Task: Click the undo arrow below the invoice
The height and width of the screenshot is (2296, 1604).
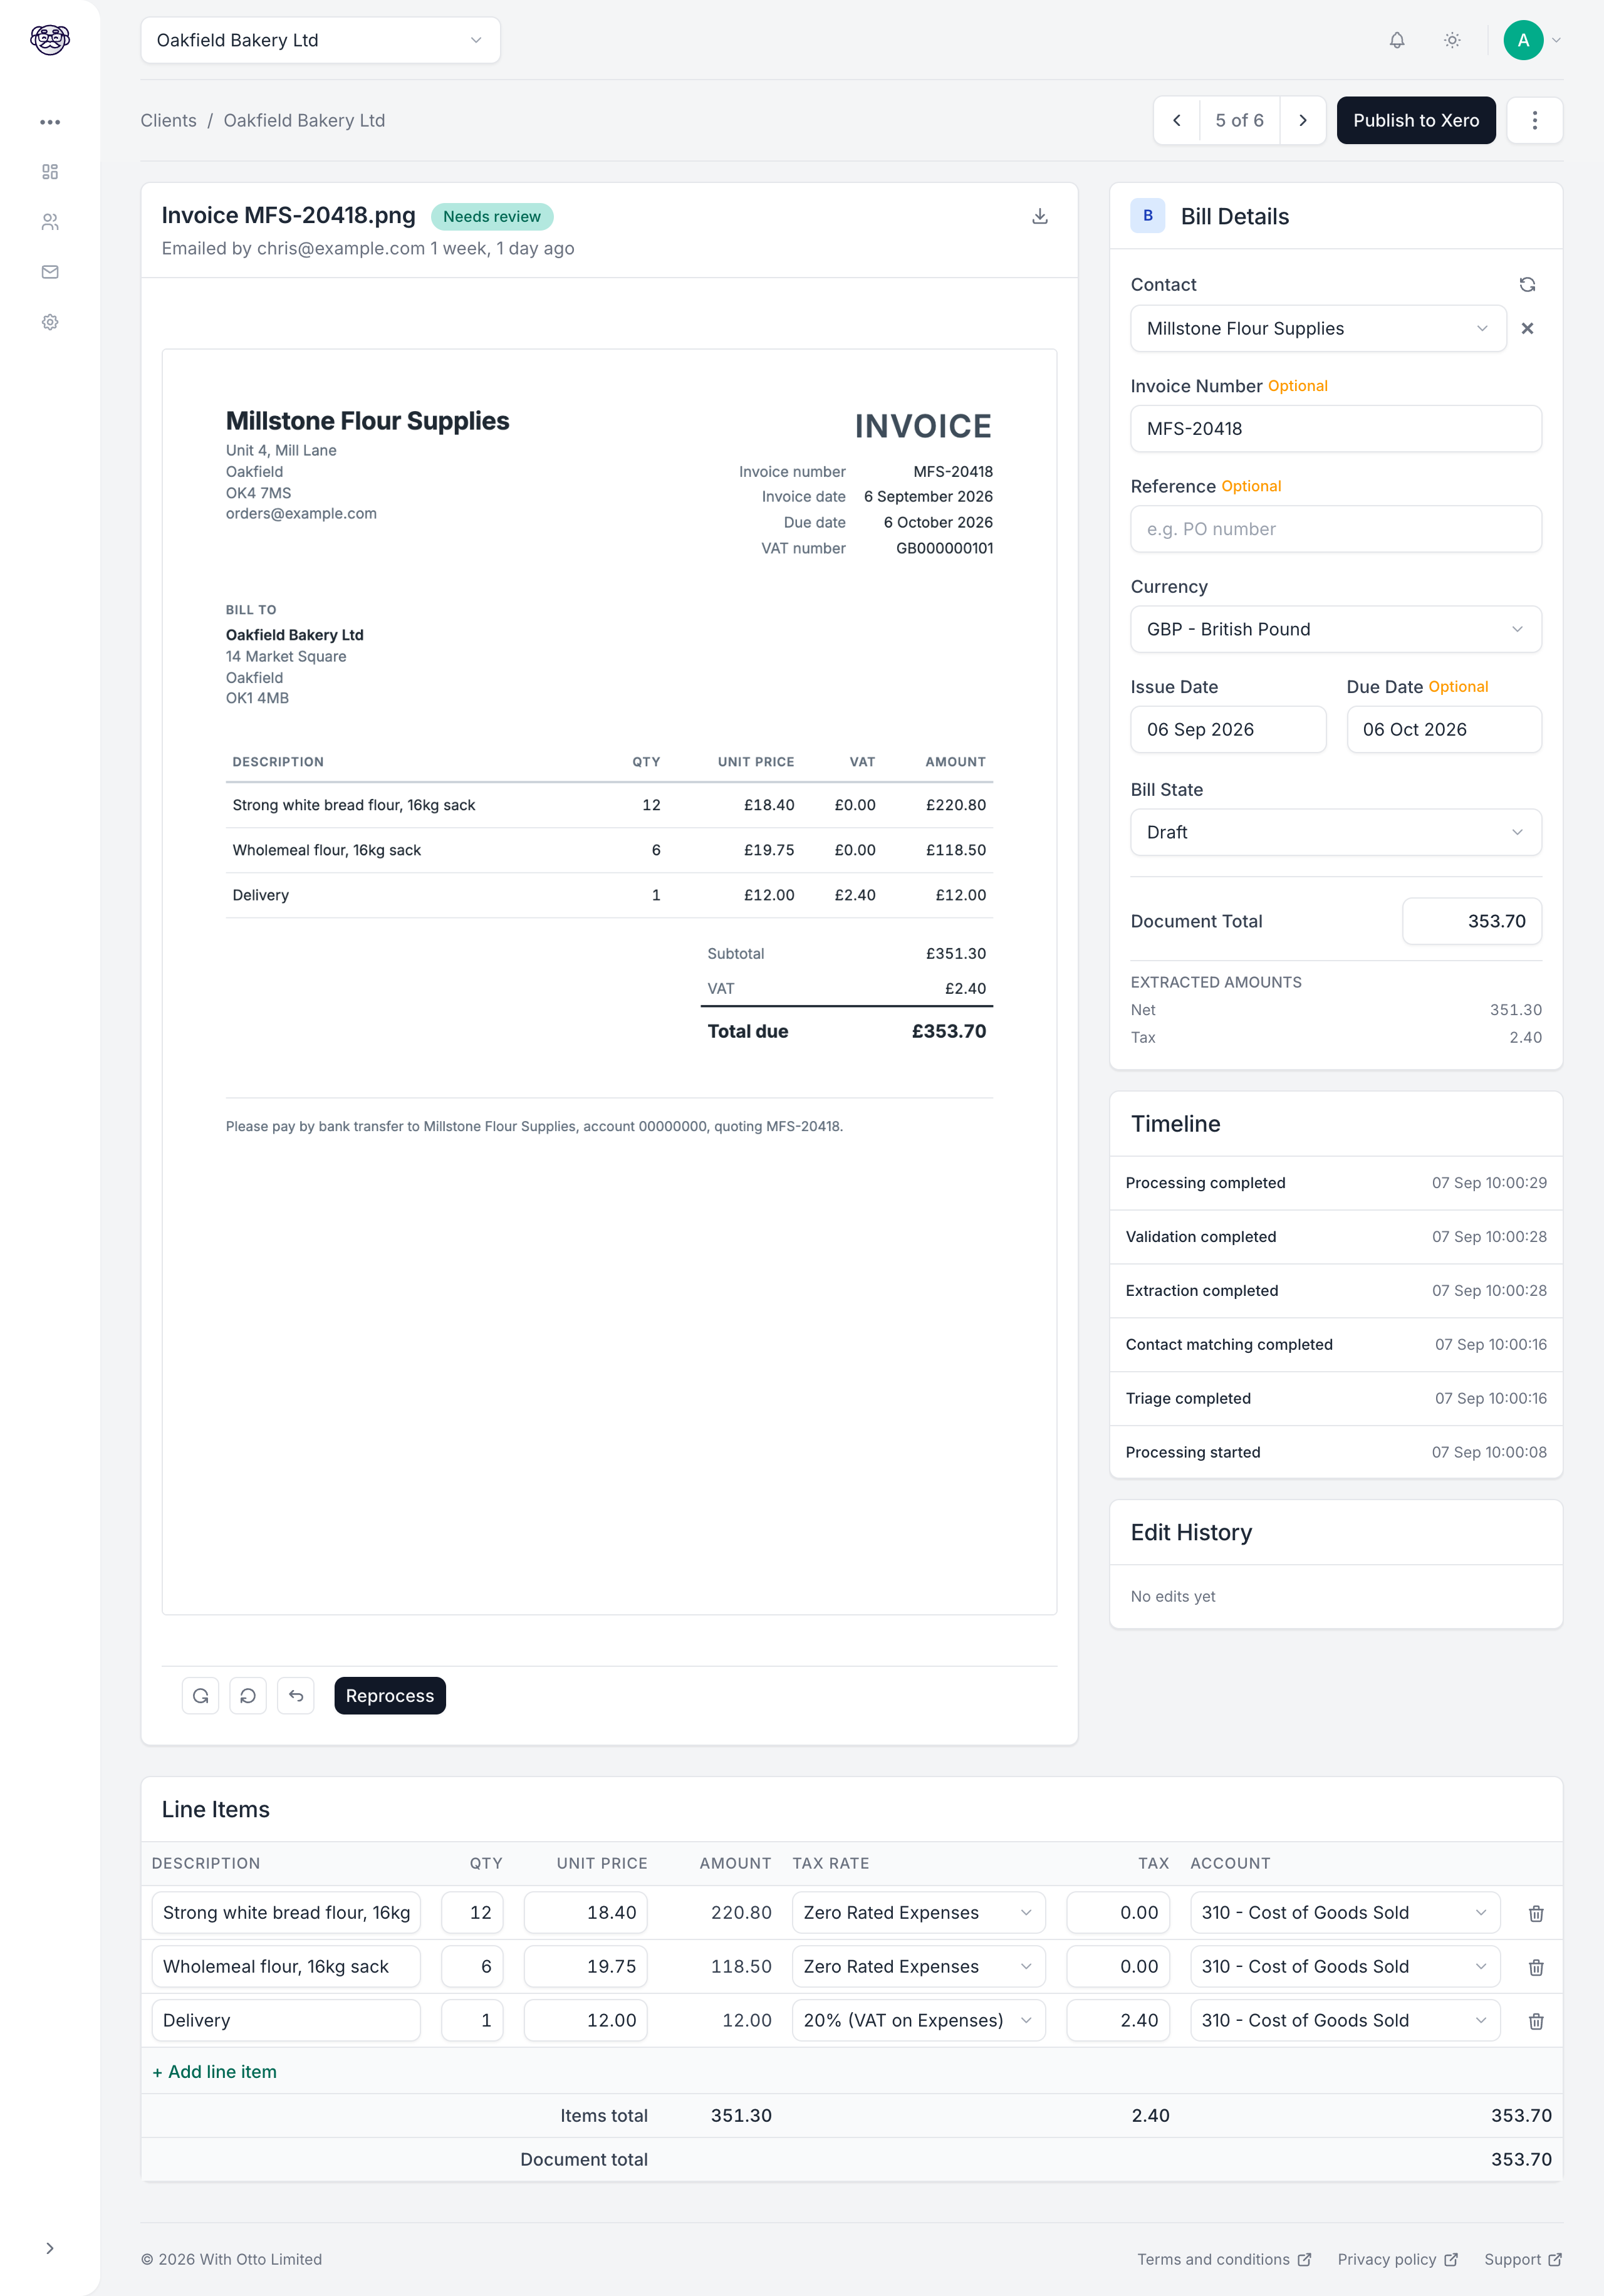Action: [296, 1696]
